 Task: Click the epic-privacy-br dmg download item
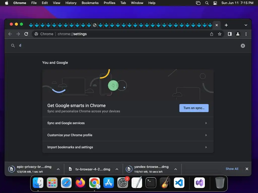click(30, 169)
